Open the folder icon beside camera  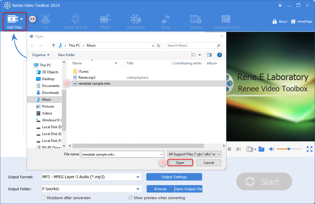coord(261,149)
